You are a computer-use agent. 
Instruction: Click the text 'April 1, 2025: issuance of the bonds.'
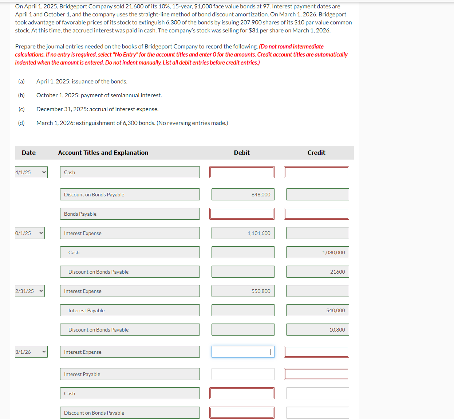(82, 82)
